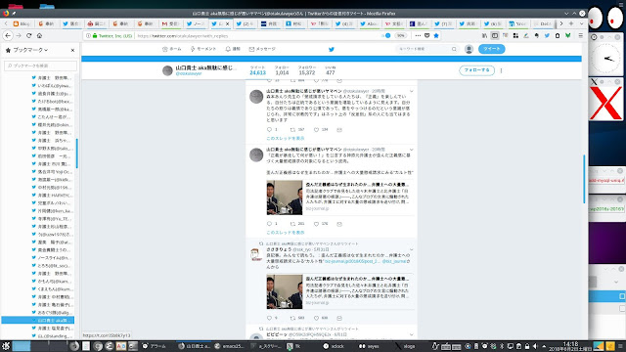The height and width of the screenshot is (352, 626).
Task: Go back with Firefox back arrow
Action: (8, 35)
